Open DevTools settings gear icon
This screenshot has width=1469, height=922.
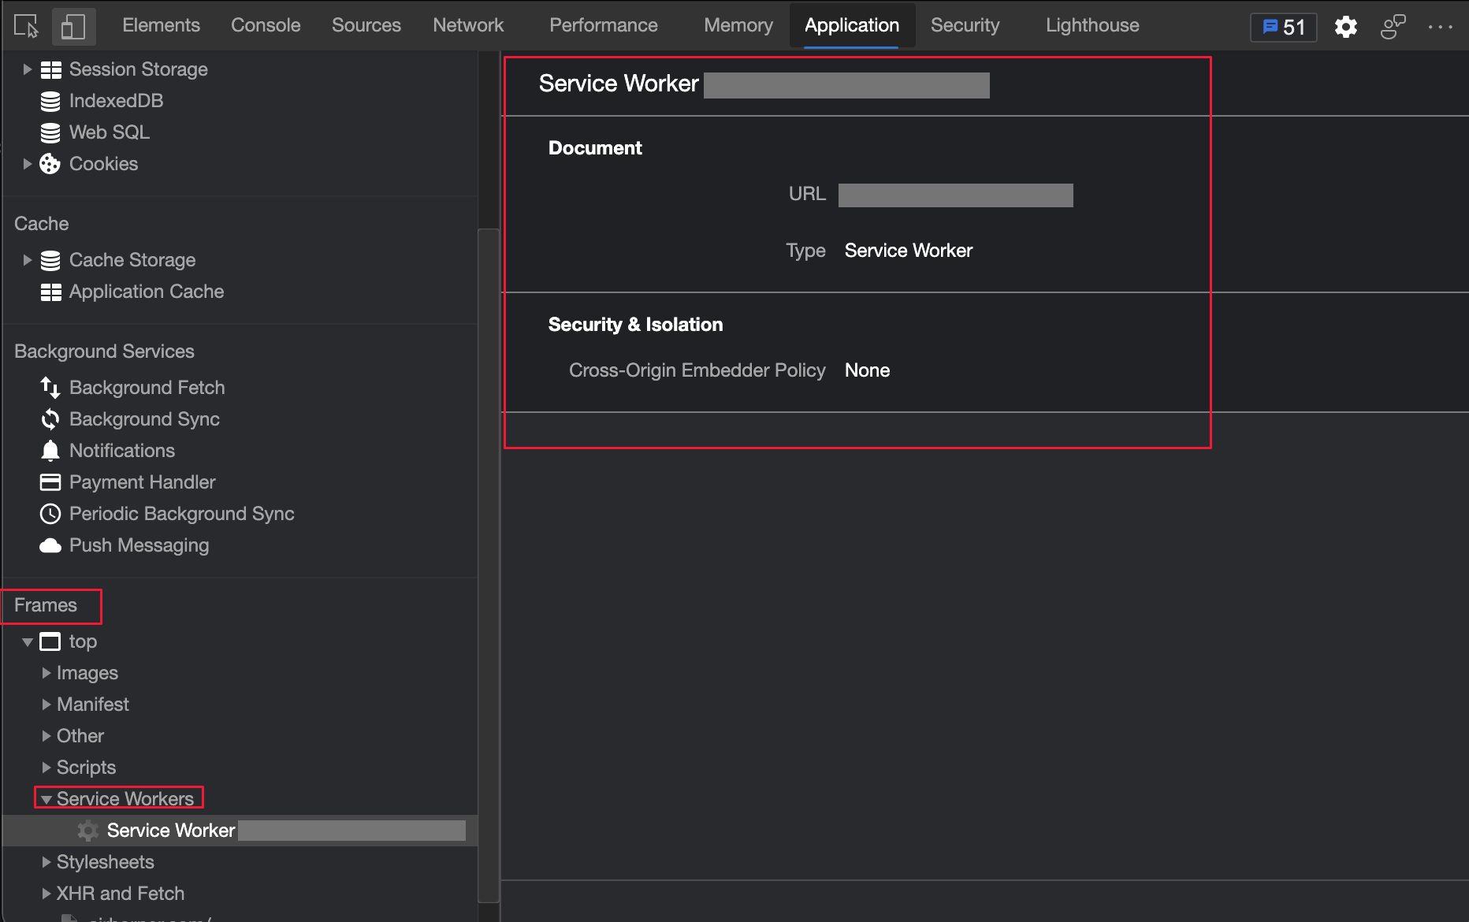[1345, 27]
